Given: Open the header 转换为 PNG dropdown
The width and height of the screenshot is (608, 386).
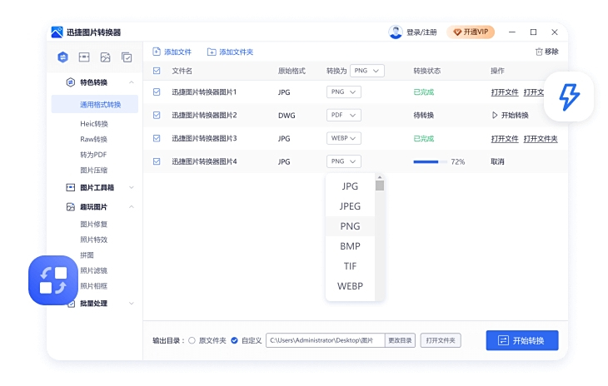Looking at the screenshot, I should pyautogui.click(x=367, y=71).
